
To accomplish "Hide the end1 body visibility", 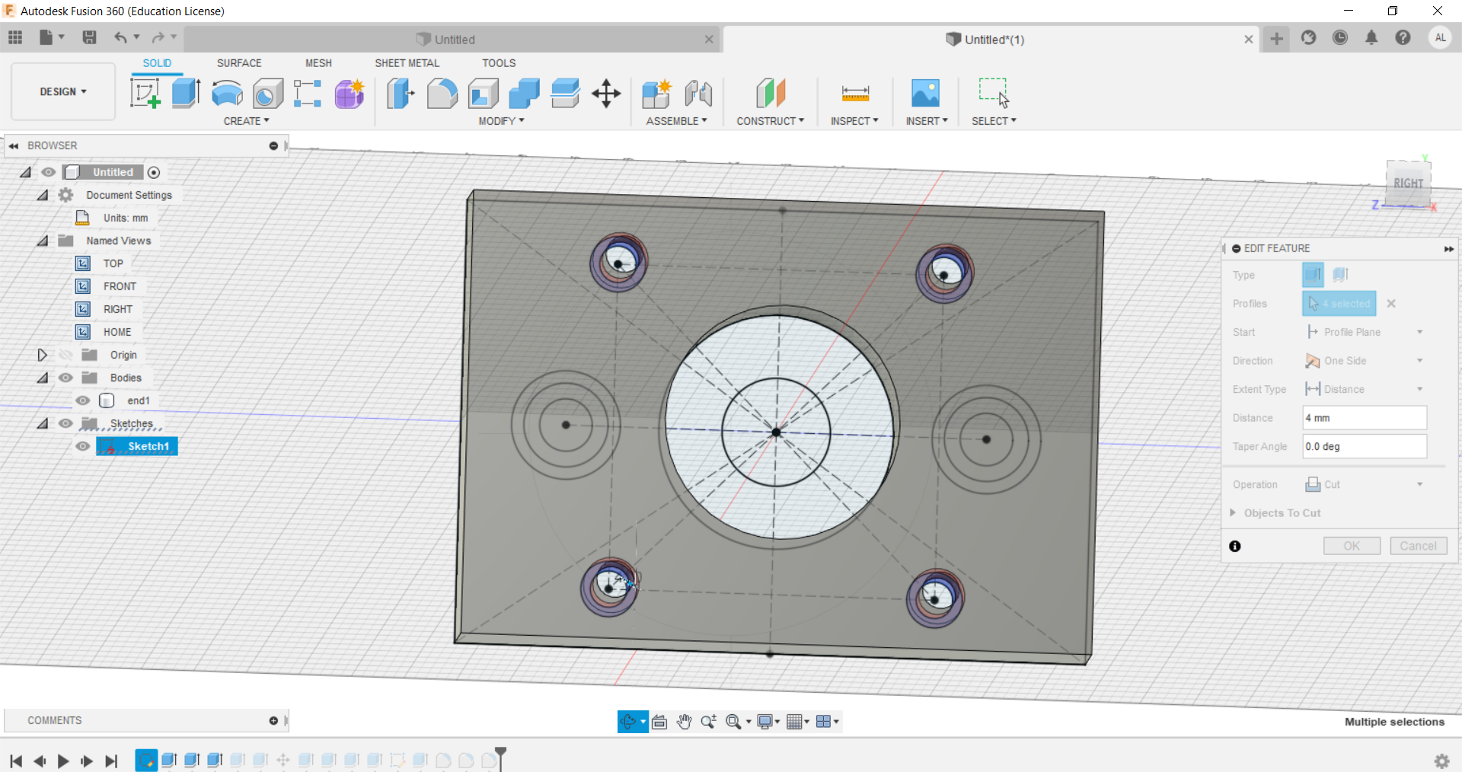I will coord(83,400).
